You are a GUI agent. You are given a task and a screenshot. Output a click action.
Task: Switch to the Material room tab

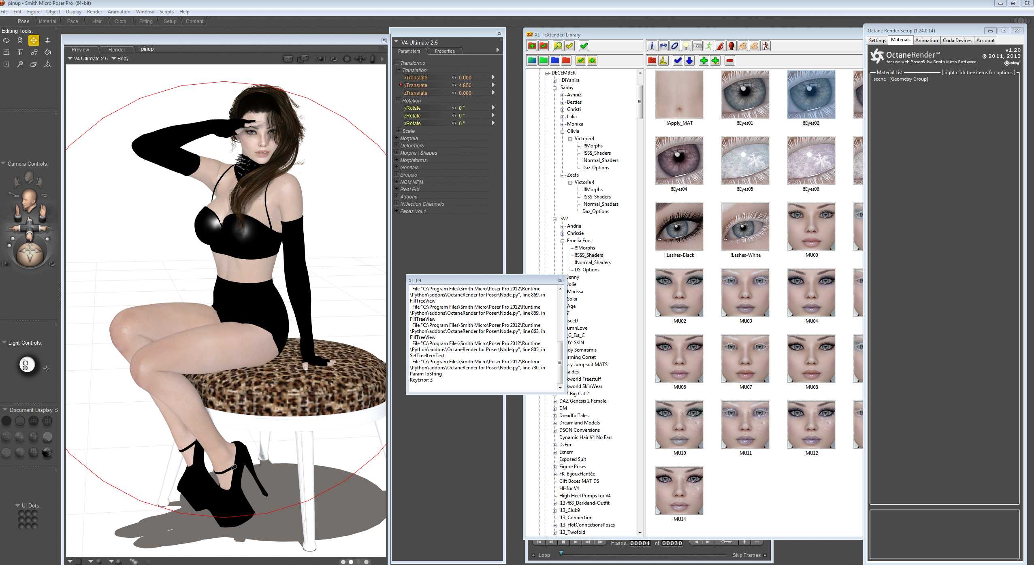[x=47, y=21]
